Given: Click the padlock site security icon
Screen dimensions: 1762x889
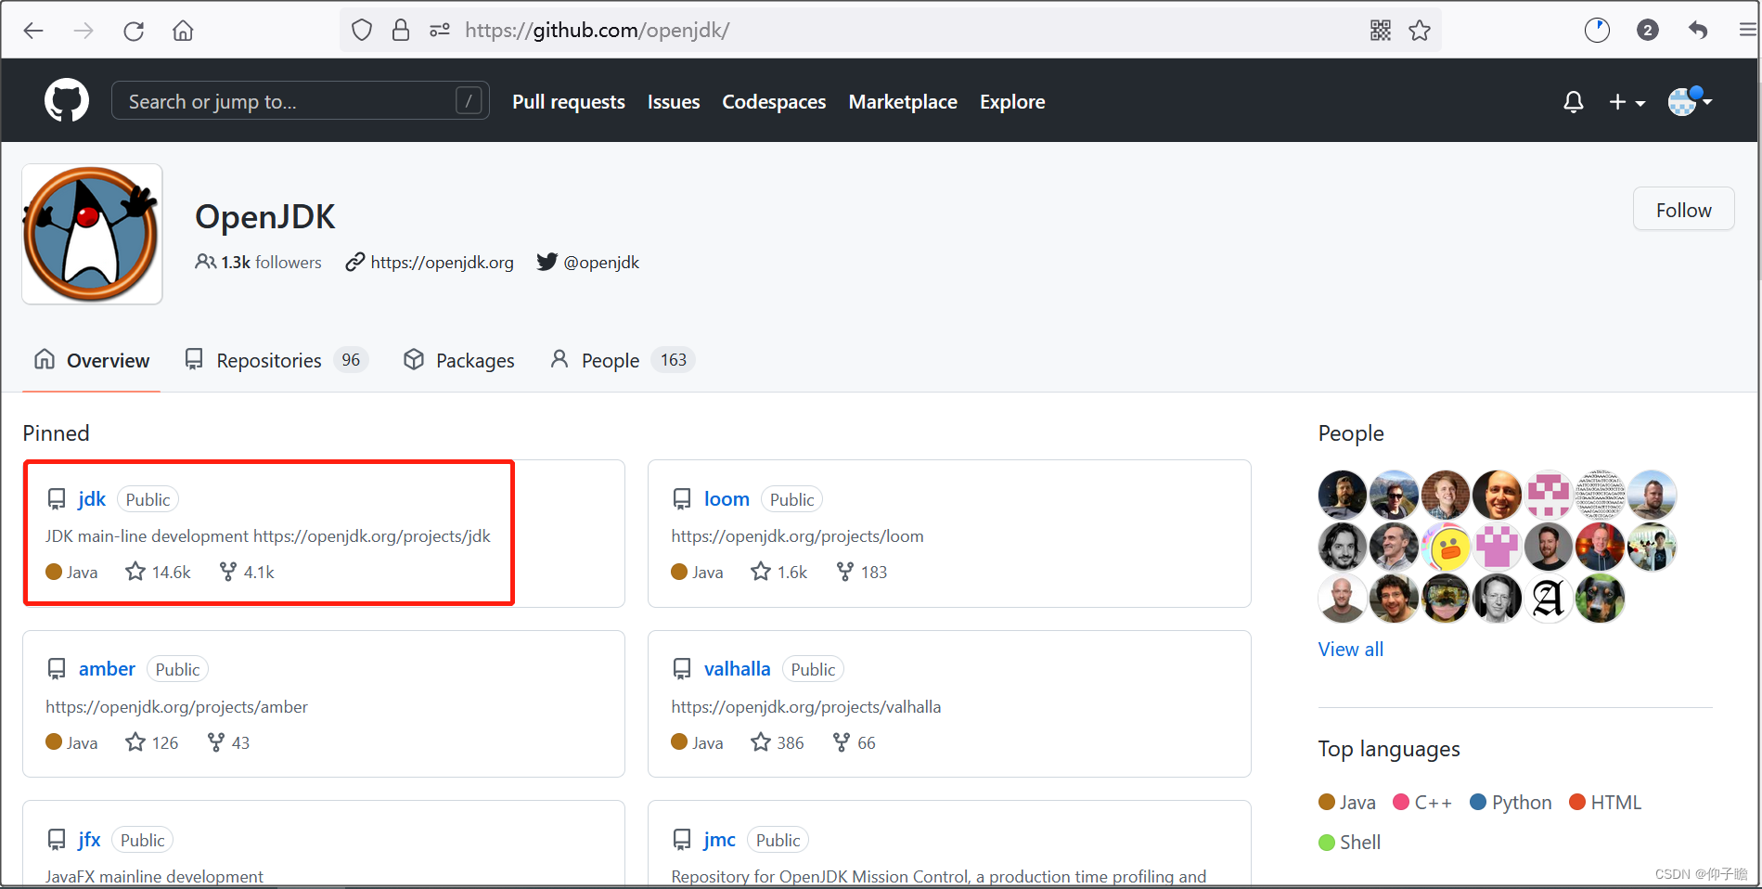Looking at the screenshot, I should (x=401, y=31).
